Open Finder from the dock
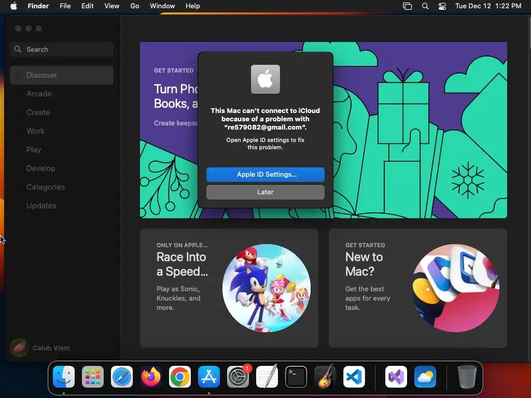Image resolution: width=531 pixels, height=398 pixels. [64, 377]
